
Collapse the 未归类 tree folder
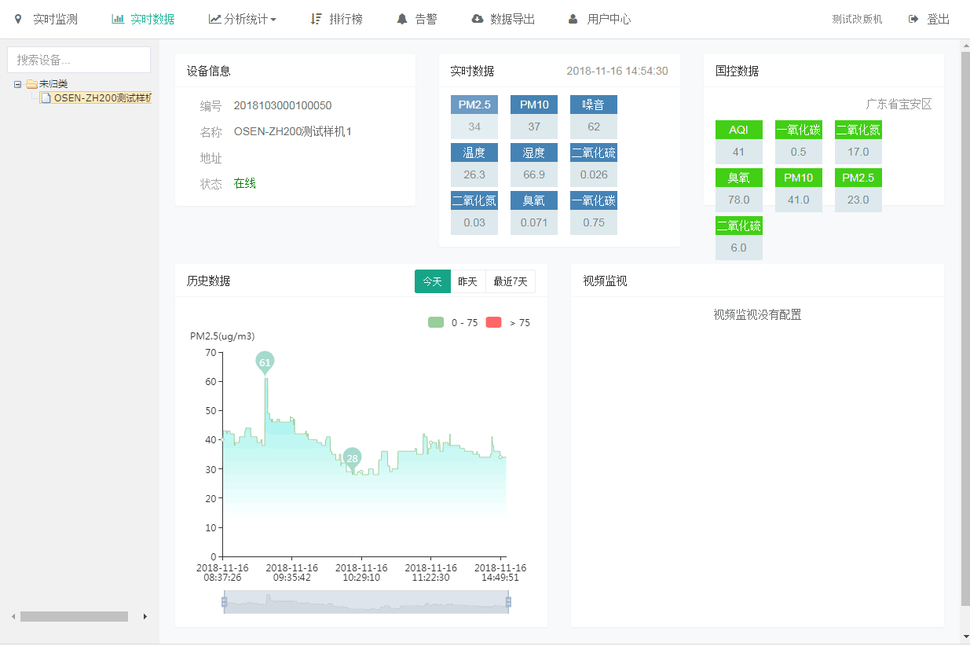[18, 84]
